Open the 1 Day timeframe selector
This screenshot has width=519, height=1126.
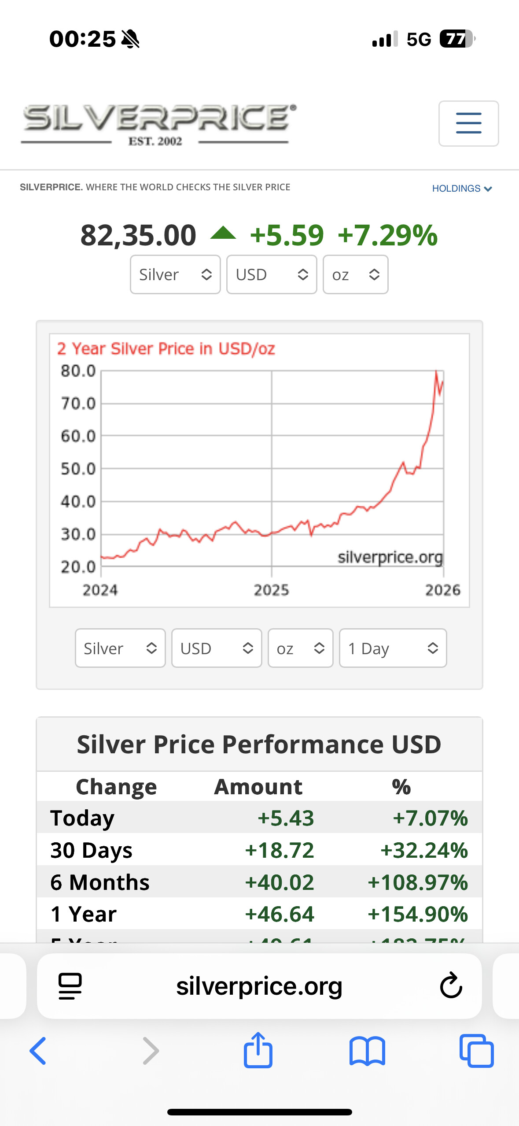tap(393, 648)
